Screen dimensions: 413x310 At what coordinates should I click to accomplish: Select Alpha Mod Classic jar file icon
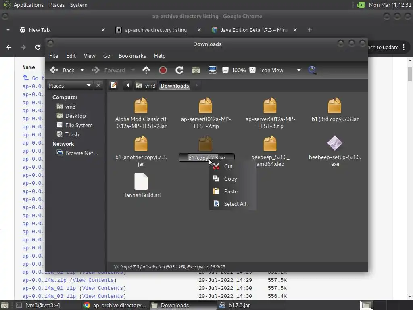pyautogui.click(x=141, y=105)
